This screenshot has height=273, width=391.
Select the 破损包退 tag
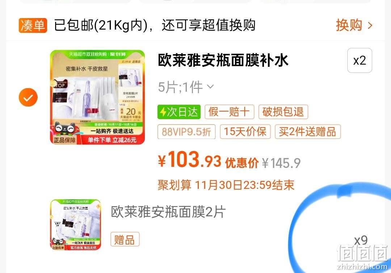(x=283, y=112)
